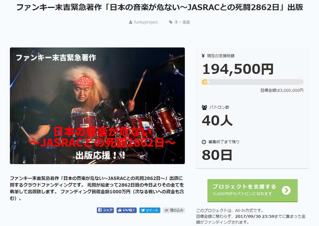Click the 194,500円 total amount
Screen dimensions: 319x226
click(238, 69)
